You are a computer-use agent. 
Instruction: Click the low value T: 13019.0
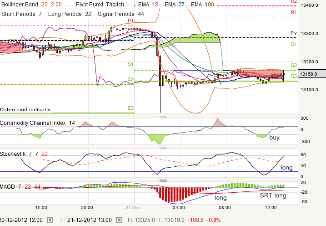pyautogui.click(x=171, y=220)
